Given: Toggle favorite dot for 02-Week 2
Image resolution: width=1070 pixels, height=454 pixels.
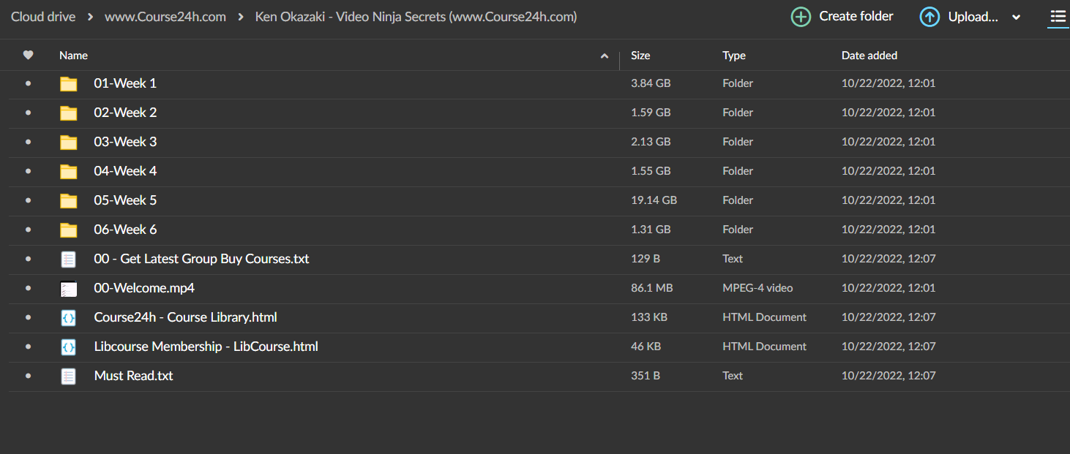Looking at the screenshot, I should pos(28,113).
